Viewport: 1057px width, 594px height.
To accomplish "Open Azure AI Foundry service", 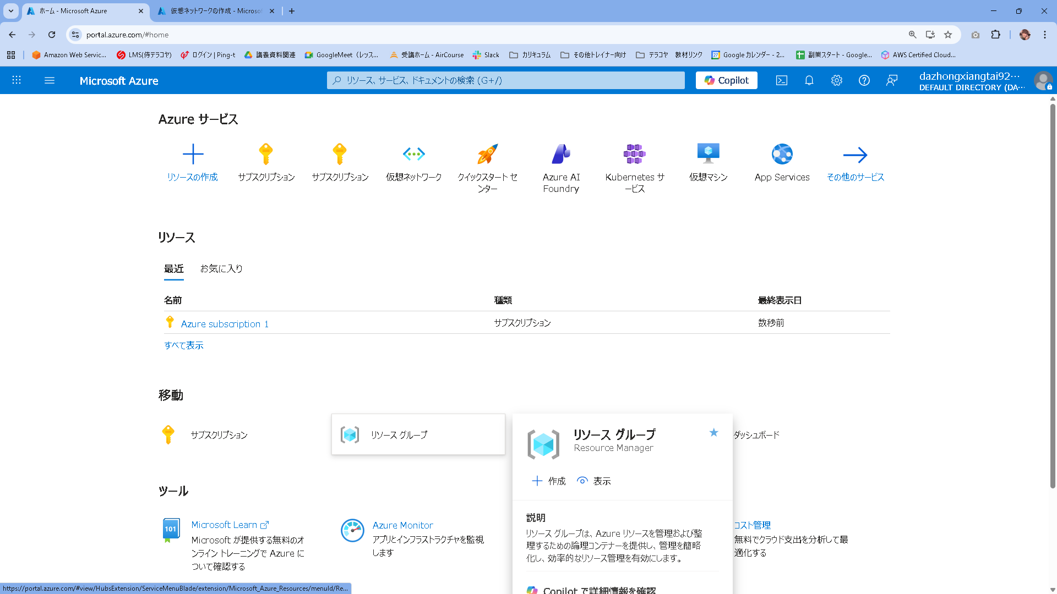I will click(561, 155).
